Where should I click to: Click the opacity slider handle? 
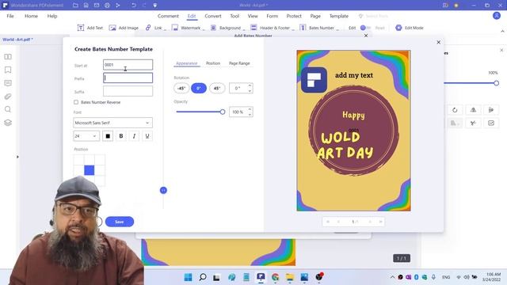(223, 112)
